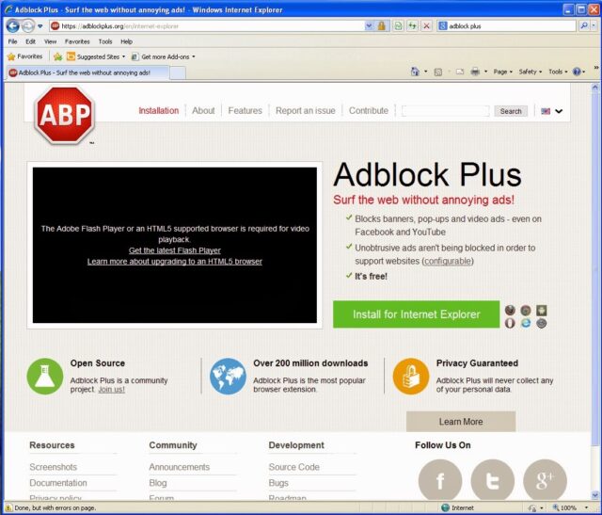602x515 pixels.
Task: Click Install for Internet Explorer button
Action: [x=416, y=314]
